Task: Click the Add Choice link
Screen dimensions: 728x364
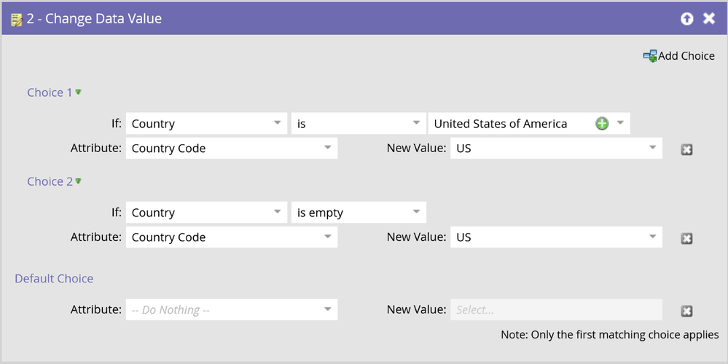Action: click(x=686, y=56)
